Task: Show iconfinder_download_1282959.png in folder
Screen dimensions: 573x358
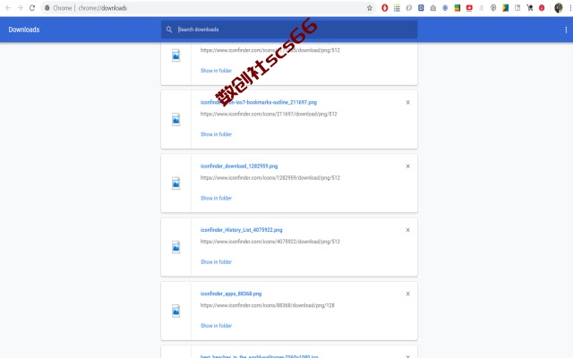Action: [216, 199]
